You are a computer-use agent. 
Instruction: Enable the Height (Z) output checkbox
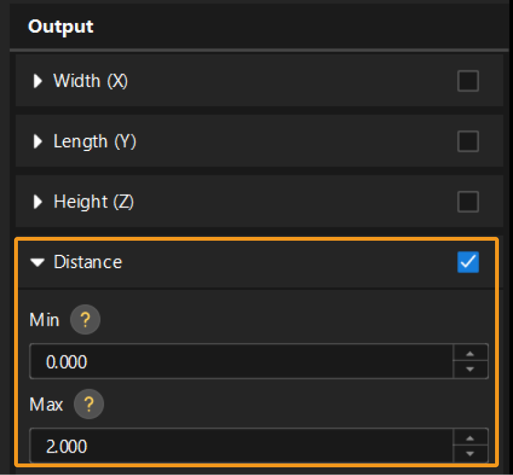pos(467,202)
